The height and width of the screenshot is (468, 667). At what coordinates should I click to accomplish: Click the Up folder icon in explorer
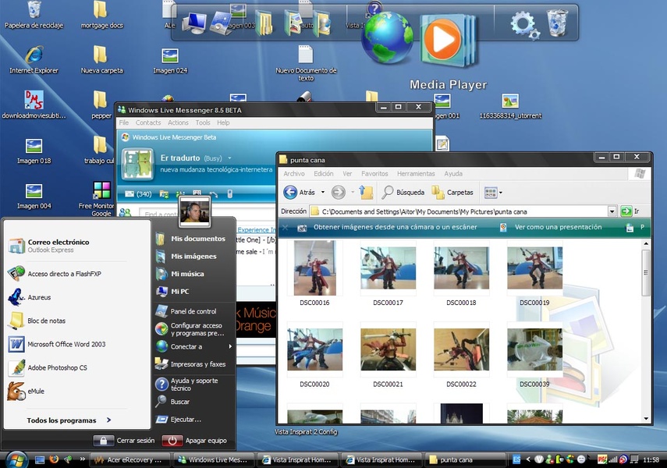tap(366, 193)
